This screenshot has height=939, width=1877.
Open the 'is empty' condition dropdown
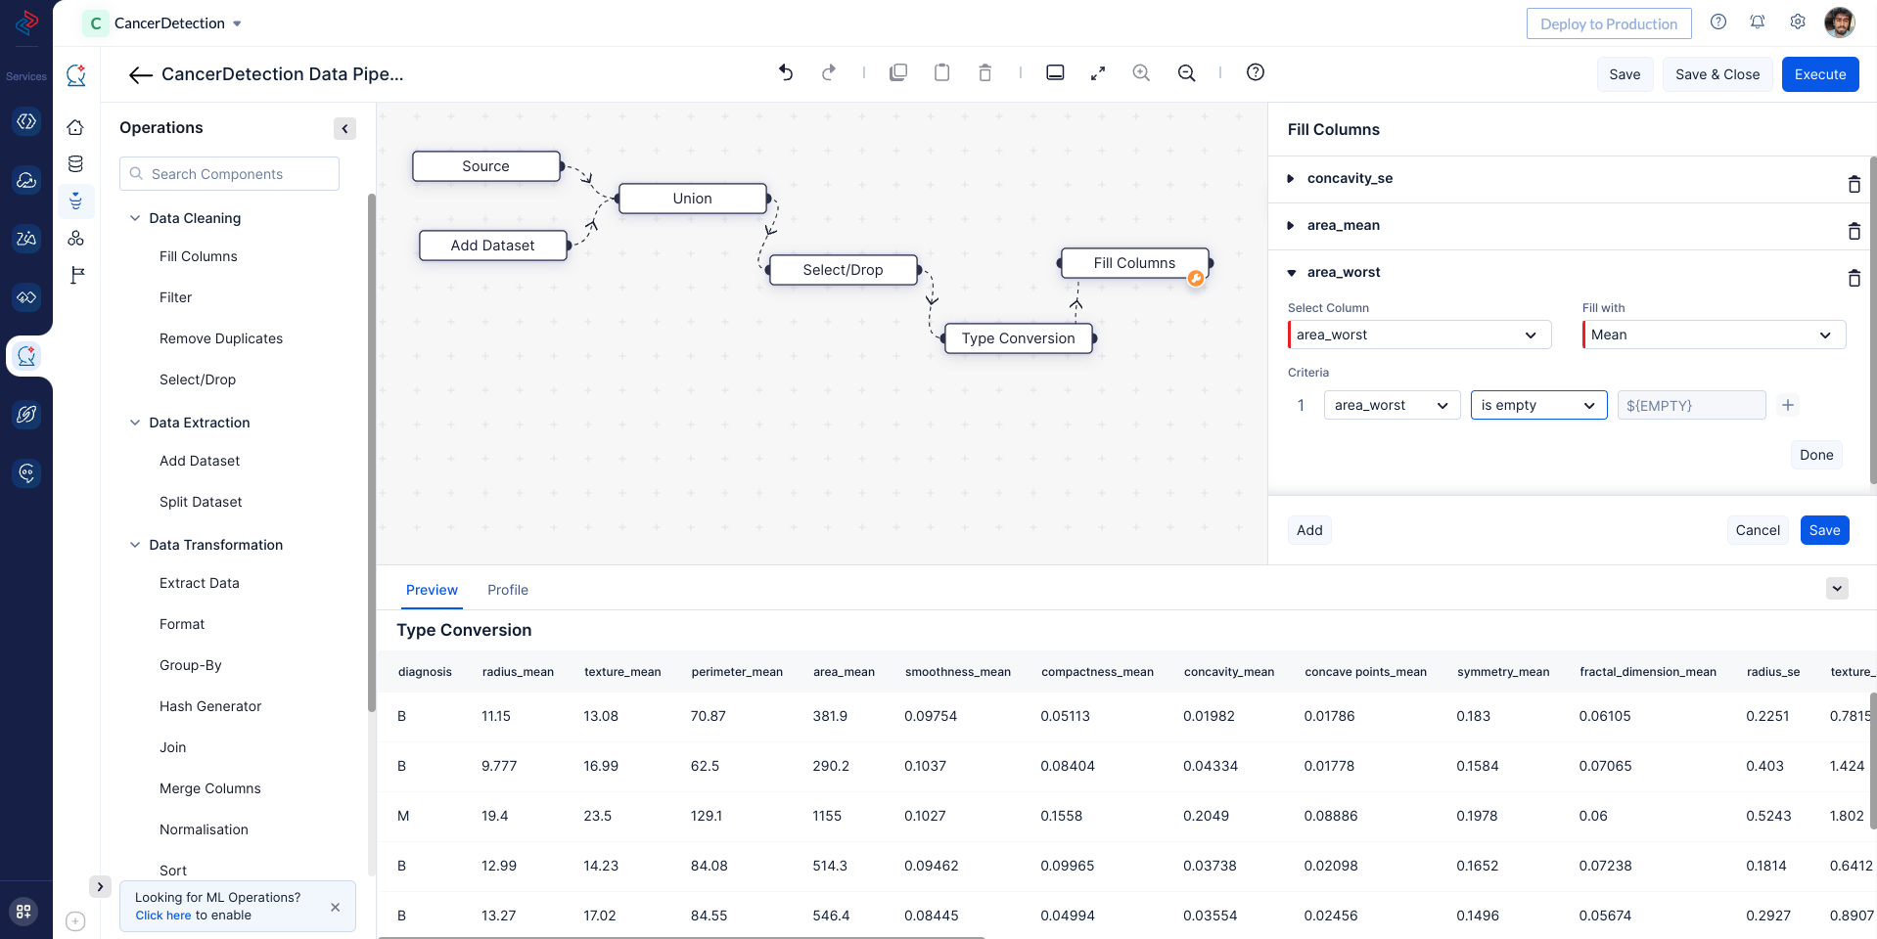click(1538, 405)
